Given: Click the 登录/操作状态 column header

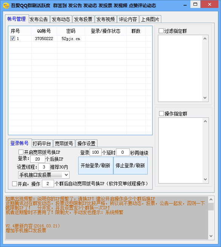Looking at the screenshot, I should 106,31.
